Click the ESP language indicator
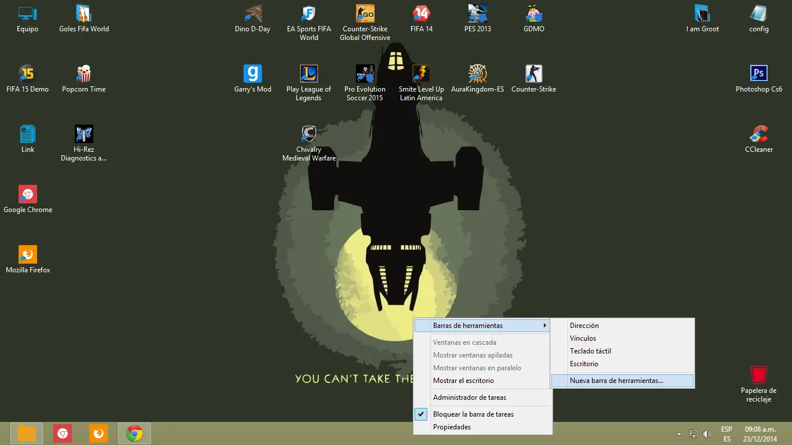 pos(726,434)
